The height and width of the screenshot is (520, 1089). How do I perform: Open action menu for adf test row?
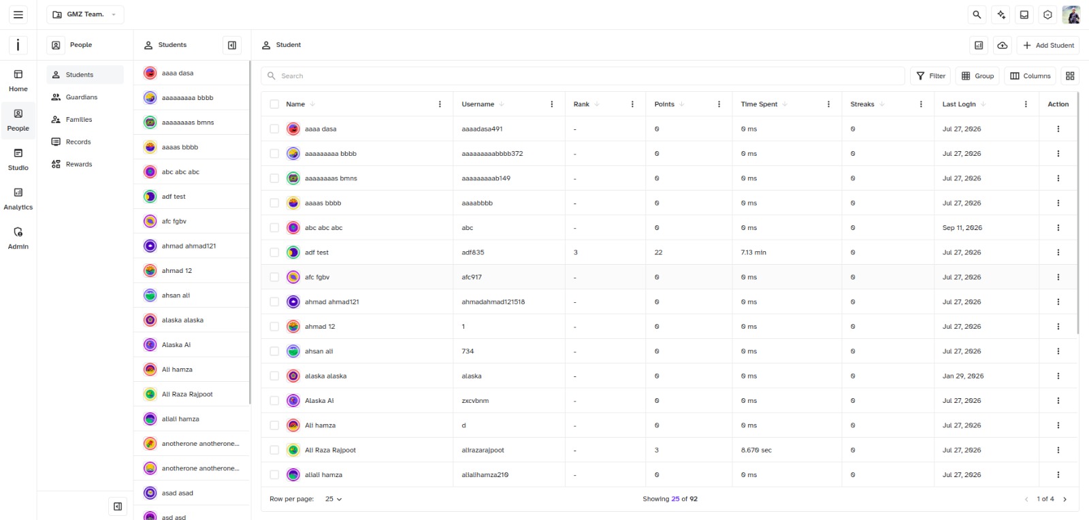click(1058, 253)
